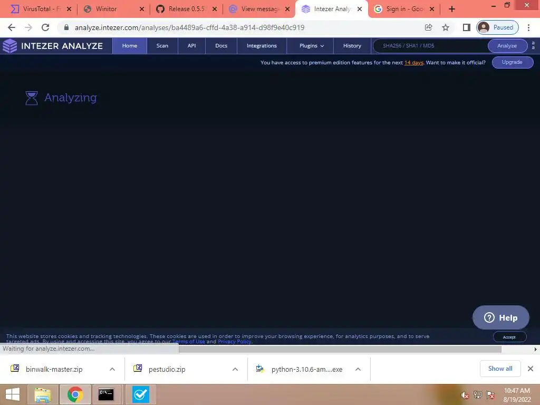Expand options for pestudio.zip download
Screen dimensions: 540x405
235,370
